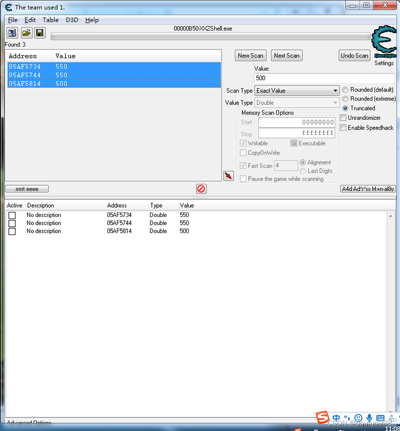The image size is (400, 431).
Task: Click Double type in the 05AF5734 row
Action: pyautogui.click(x=158, y=215)
